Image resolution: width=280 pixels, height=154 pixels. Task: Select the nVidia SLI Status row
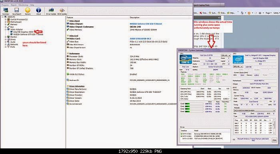[x=128, y=74]
